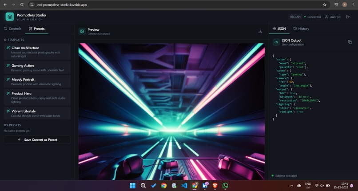Click the No saved presets yet text
Image resolution: width=358 pixels, height=191 pixels.
[17, 131]
